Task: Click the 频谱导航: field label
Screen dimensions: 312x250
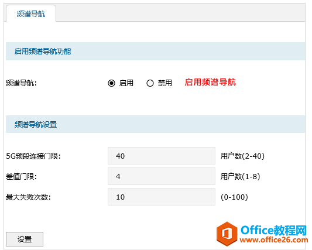Action: (x=21, y=83)
